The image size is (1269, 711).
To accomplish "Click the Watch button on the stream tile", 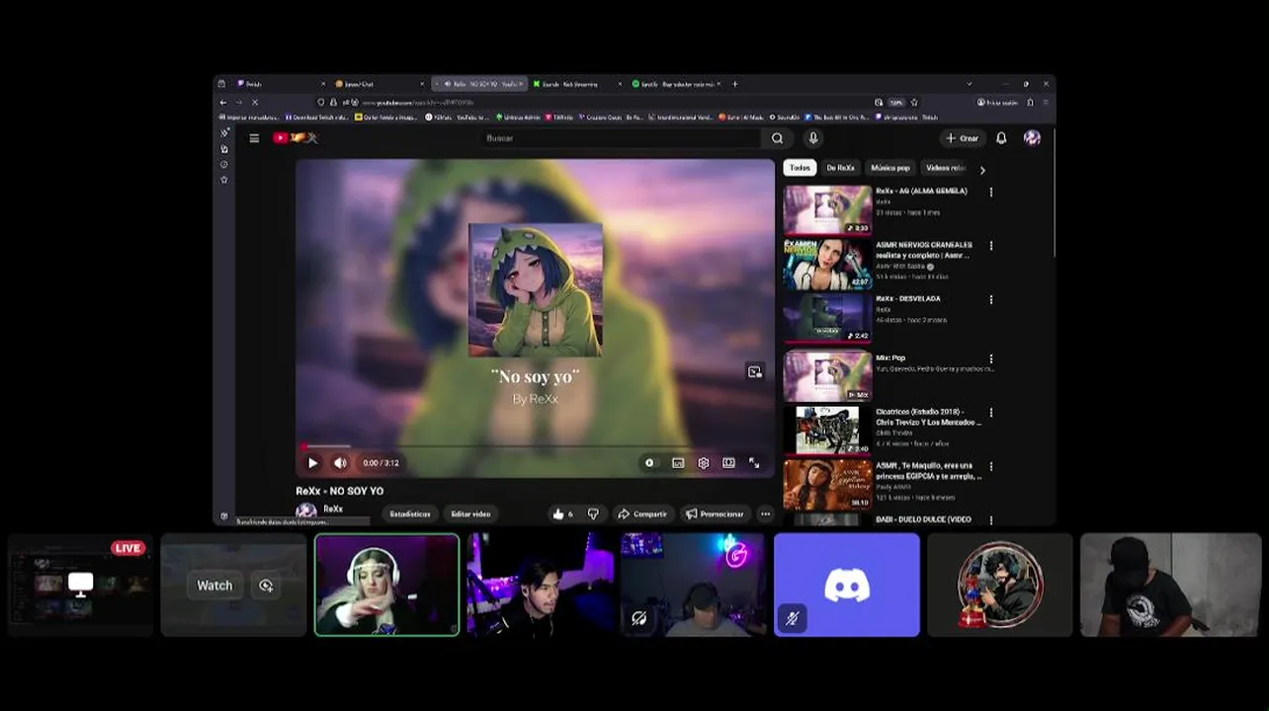I will click(214, 586).
